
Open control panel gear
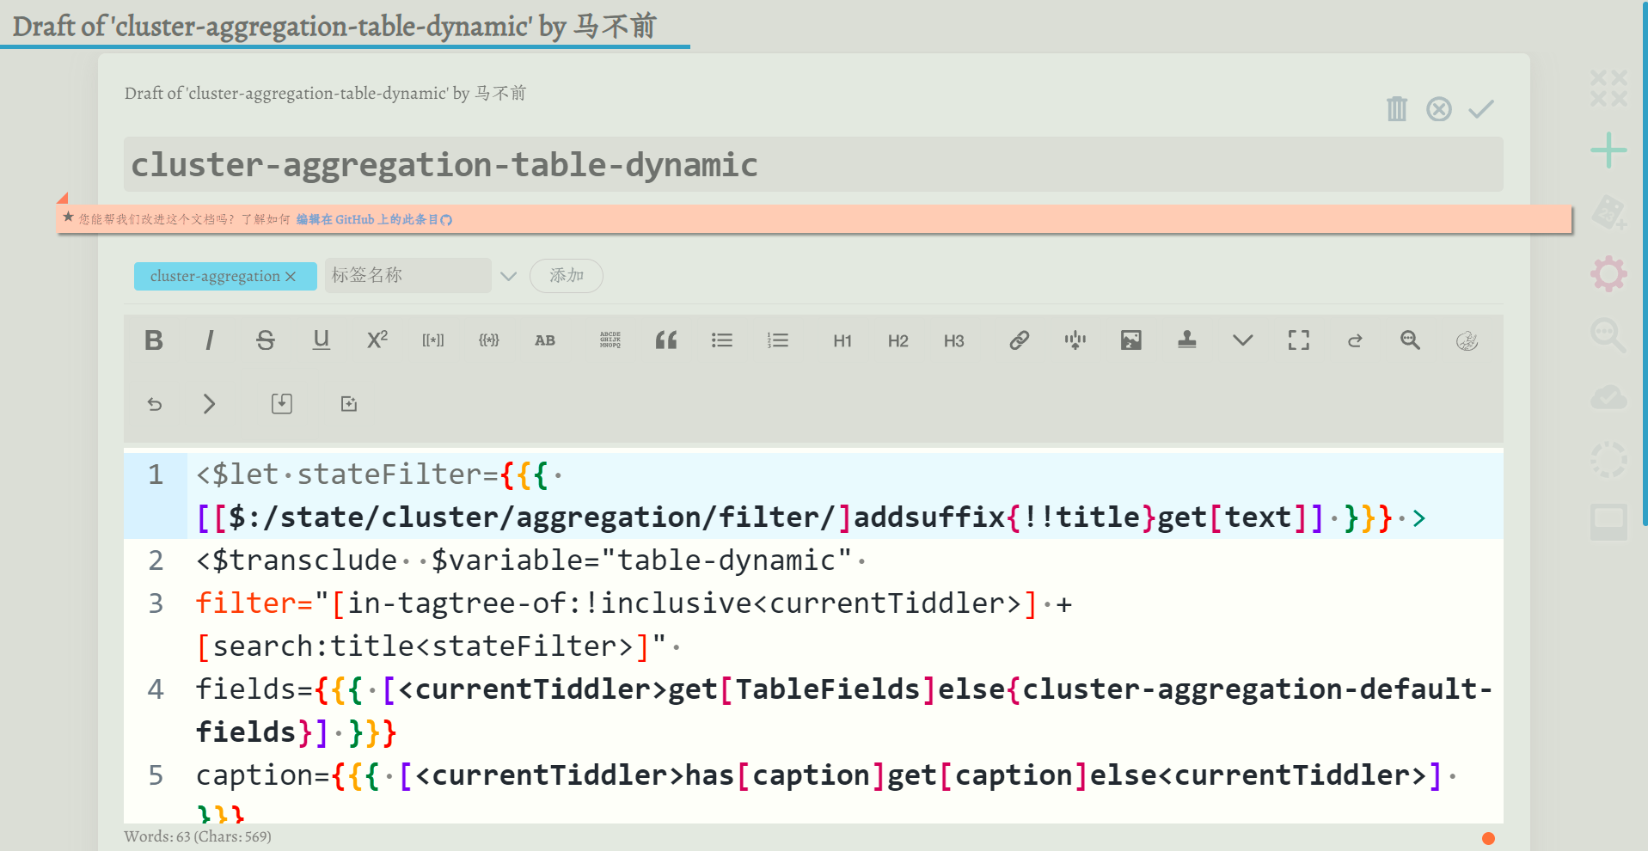point(1608,274)
